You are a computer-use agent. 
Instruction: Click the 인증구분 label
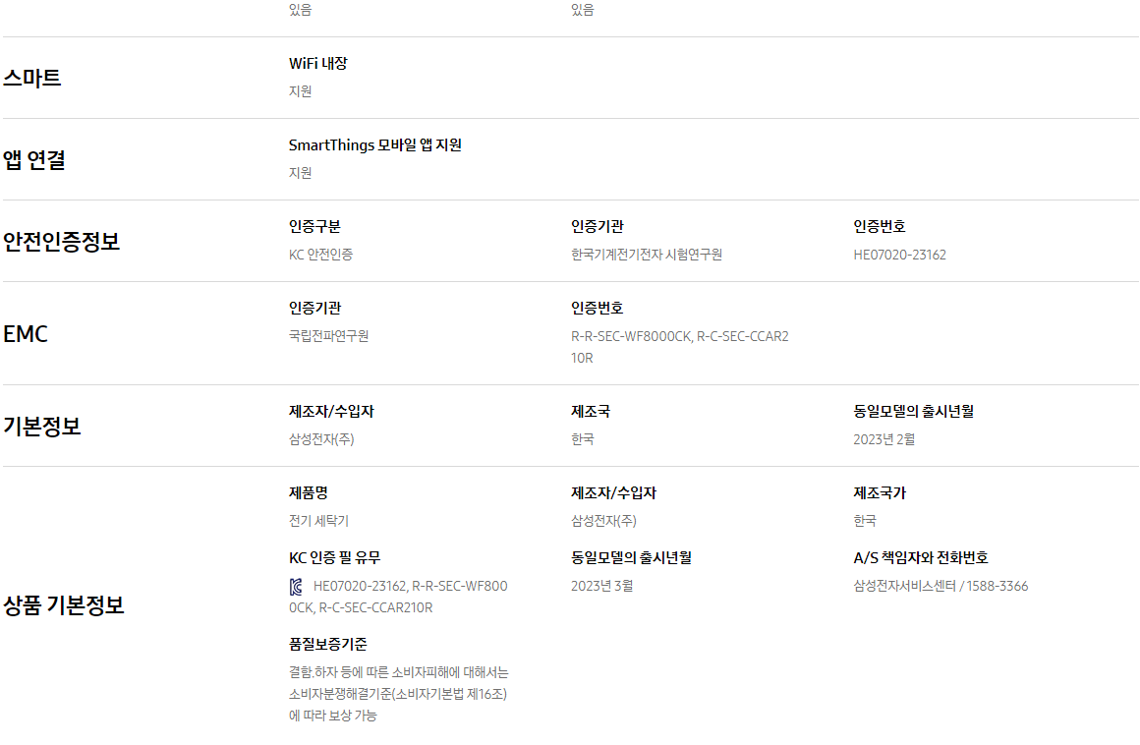(314, 226)
